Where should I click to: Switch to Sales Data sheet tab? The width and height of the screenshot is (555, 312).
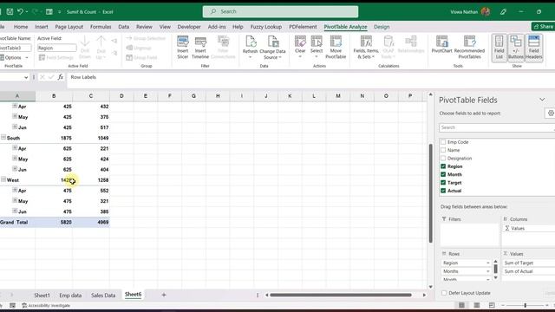(103, 295)
